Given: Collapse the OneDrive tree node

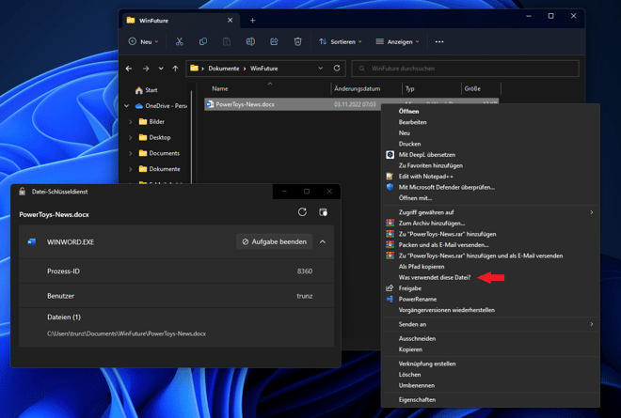Looking at the screenshot, I should click(127, 105).
